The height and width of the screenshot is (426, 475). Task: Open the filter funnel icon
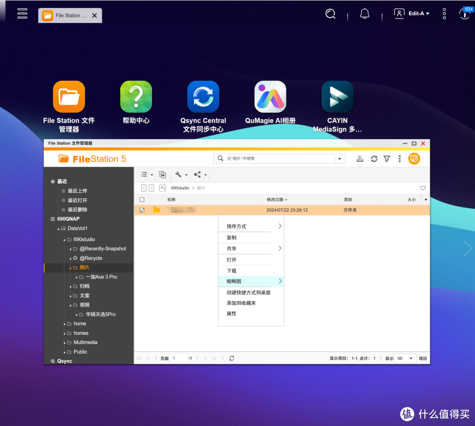pyautogui.click(x=387, y=159)
